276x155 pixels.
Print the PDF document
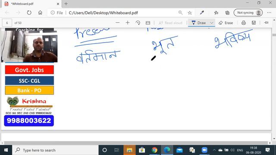pos(244,23)
